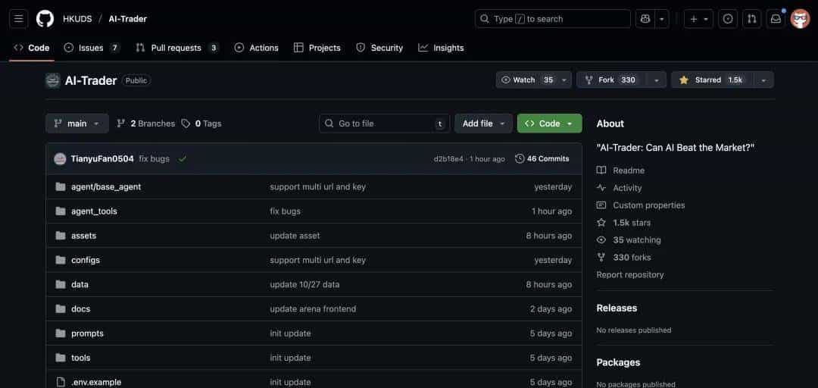The width and height of the screenshot is (818, 388).
Task: Open the create new plus menu
Action: 698,19
